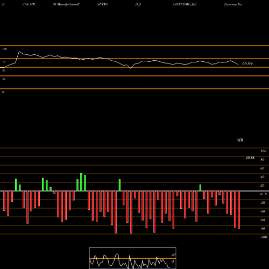Click the 'SI MunafaSutraR' header text
Viewport: 269px width, 269px height.
(x=66, y=4)
